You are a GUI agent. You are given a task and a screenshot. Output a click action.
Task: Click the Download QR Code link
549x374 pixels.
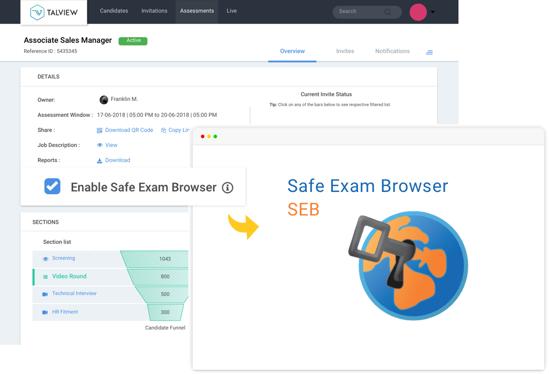tap(129, 130)
